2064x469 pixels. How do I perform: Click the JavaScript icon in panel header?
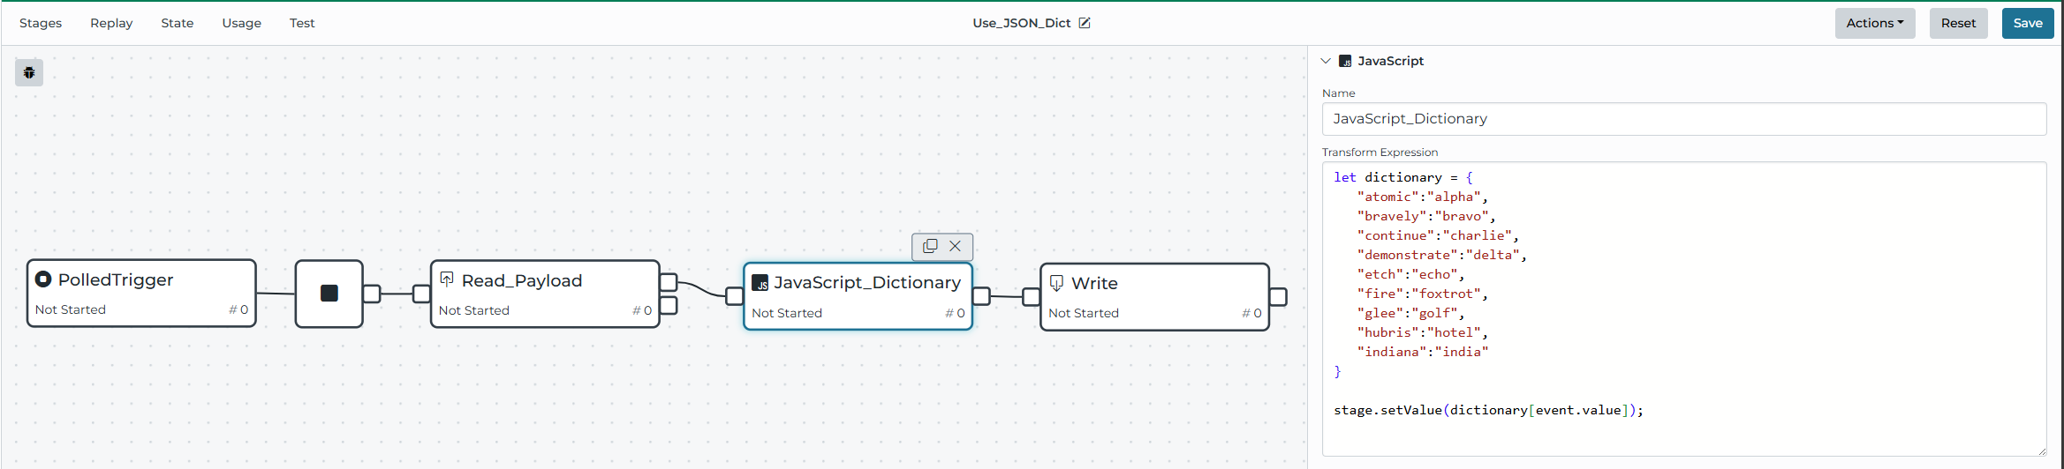click(1345, 61)
